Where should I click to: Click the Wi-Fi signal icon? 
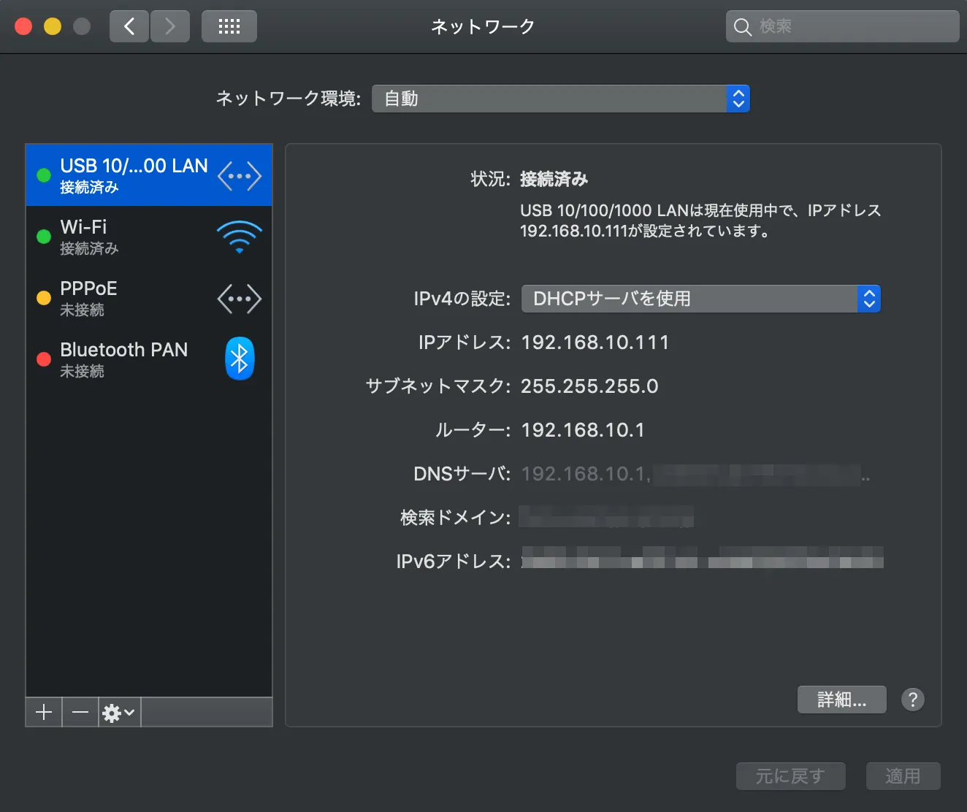240,237
